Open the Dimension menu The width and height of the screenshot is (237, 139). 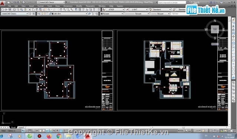coord(68,6)
